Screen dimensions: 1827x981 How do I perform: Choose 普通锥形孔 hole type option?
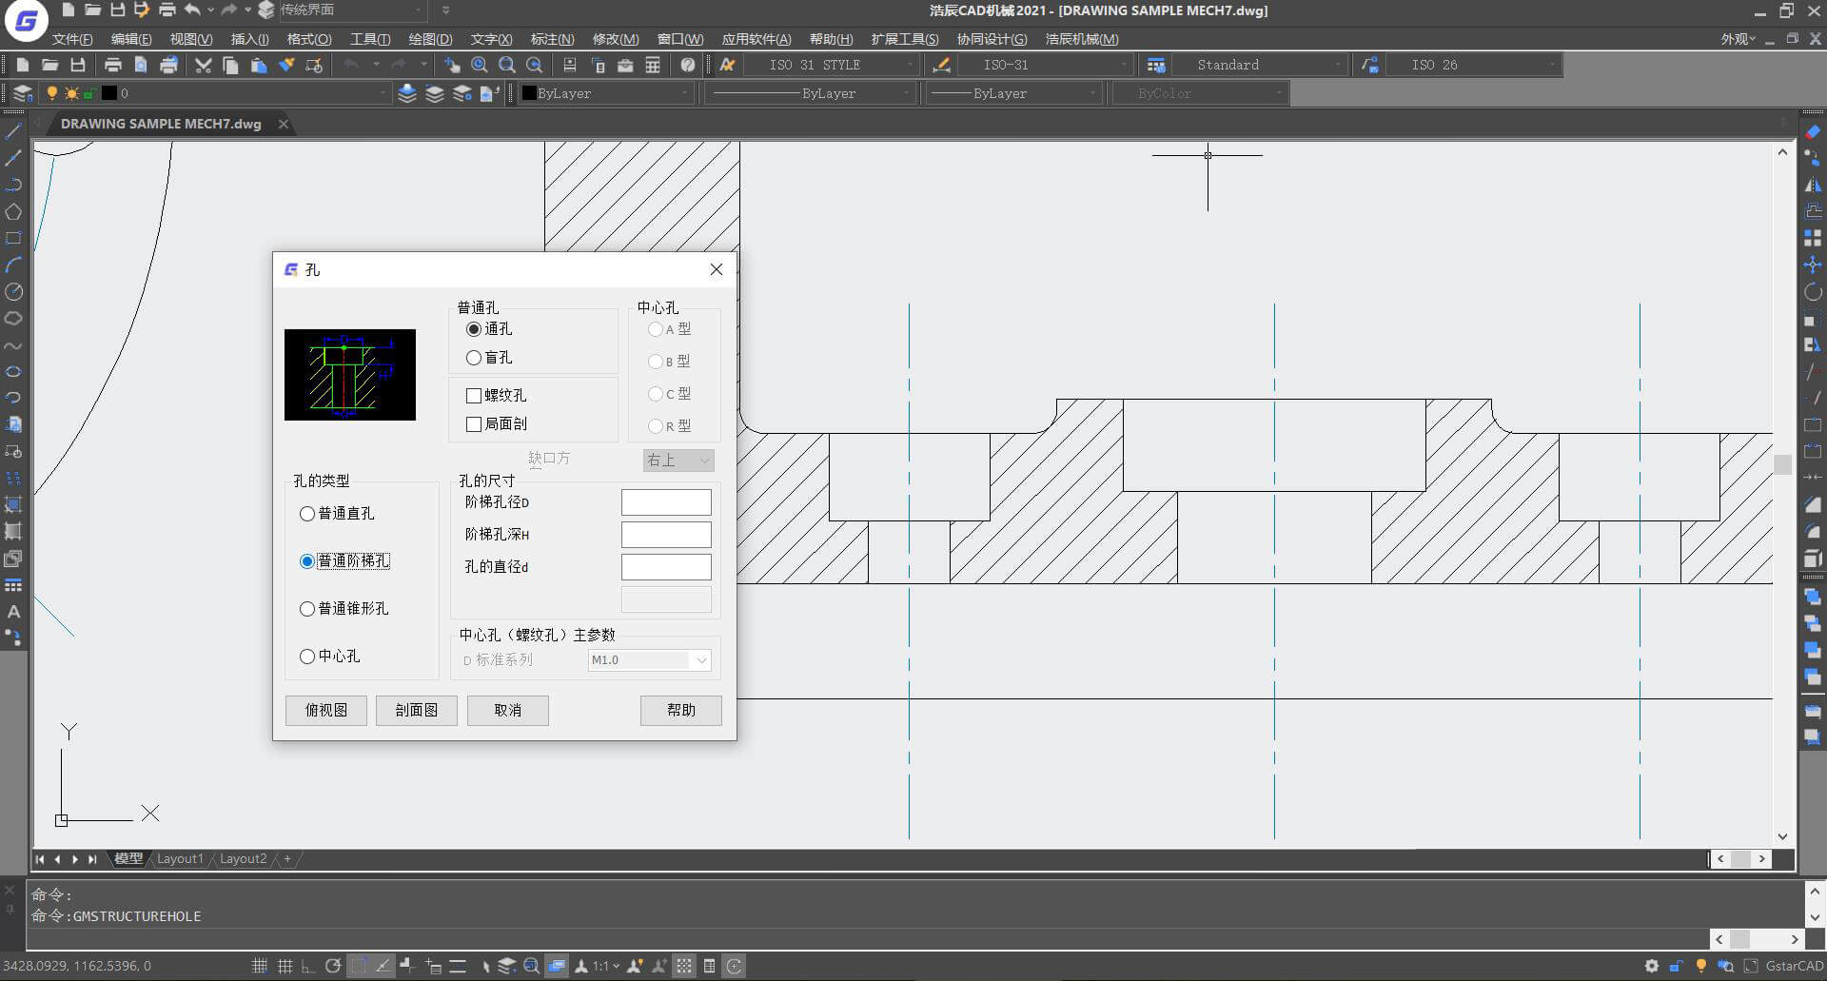pos(307,609)
